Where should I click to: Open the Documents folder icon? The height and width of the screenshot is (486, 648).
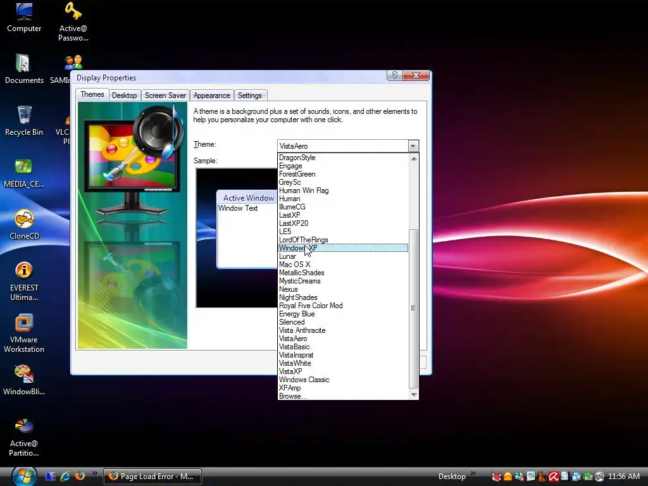24,69
